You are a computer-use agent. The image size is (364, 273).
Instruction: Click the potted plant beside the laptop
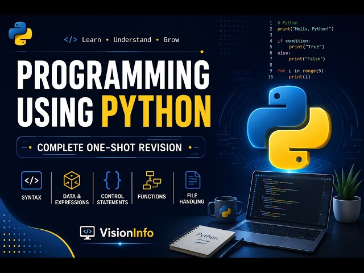(346, 194)
